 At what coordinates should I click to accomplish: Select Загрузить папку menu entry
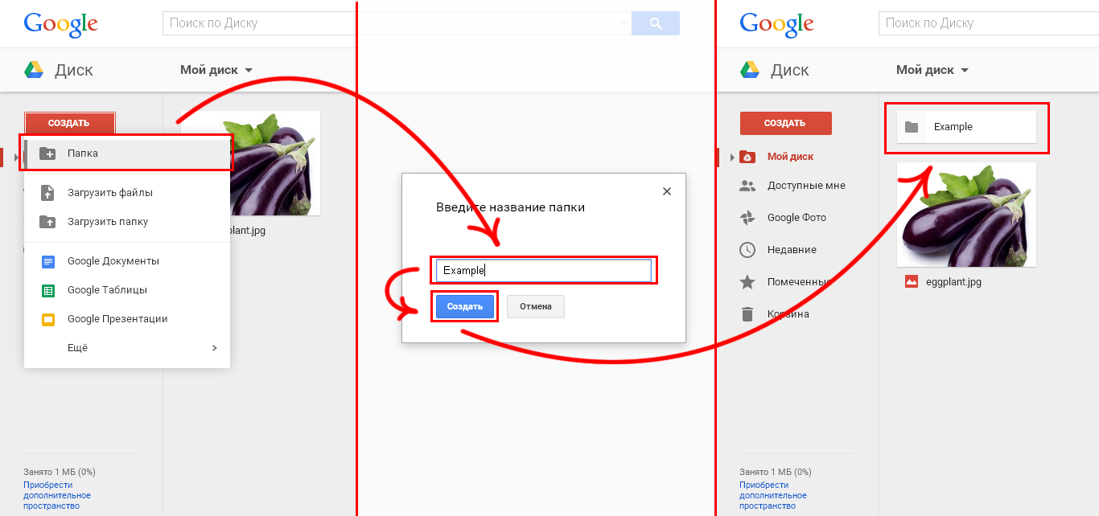point(127,222)
